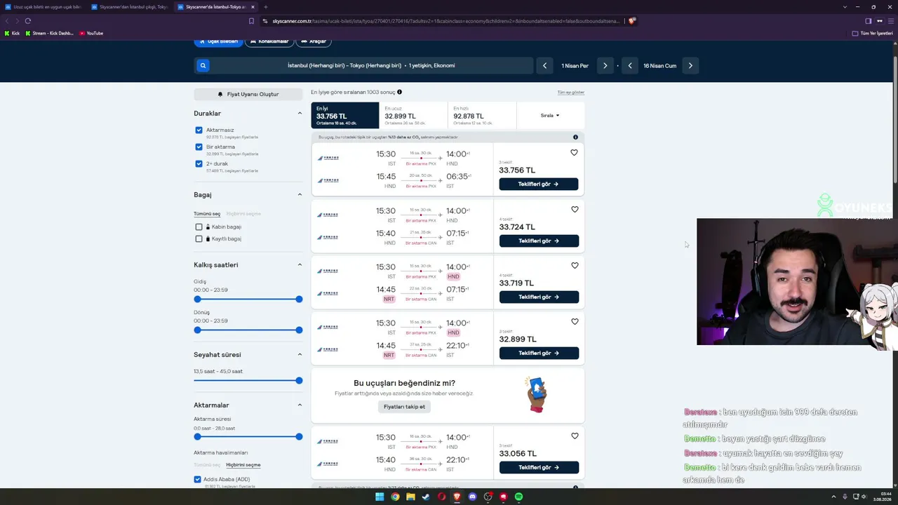Check the Kayıtlı bagaj option
Viewport: 898px width, 505px height.
(199, 239)
